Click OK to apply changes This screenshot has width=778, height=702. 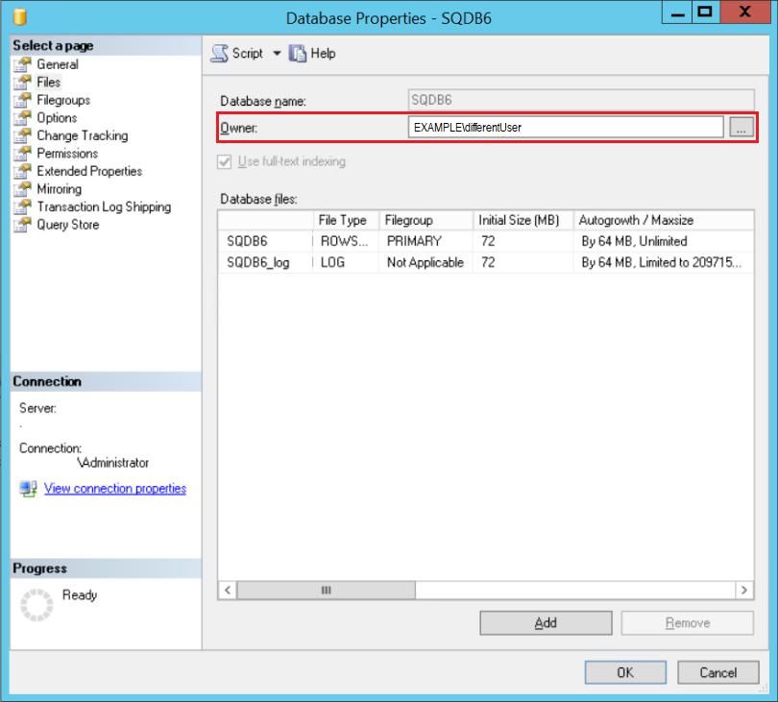pos(625,673)
